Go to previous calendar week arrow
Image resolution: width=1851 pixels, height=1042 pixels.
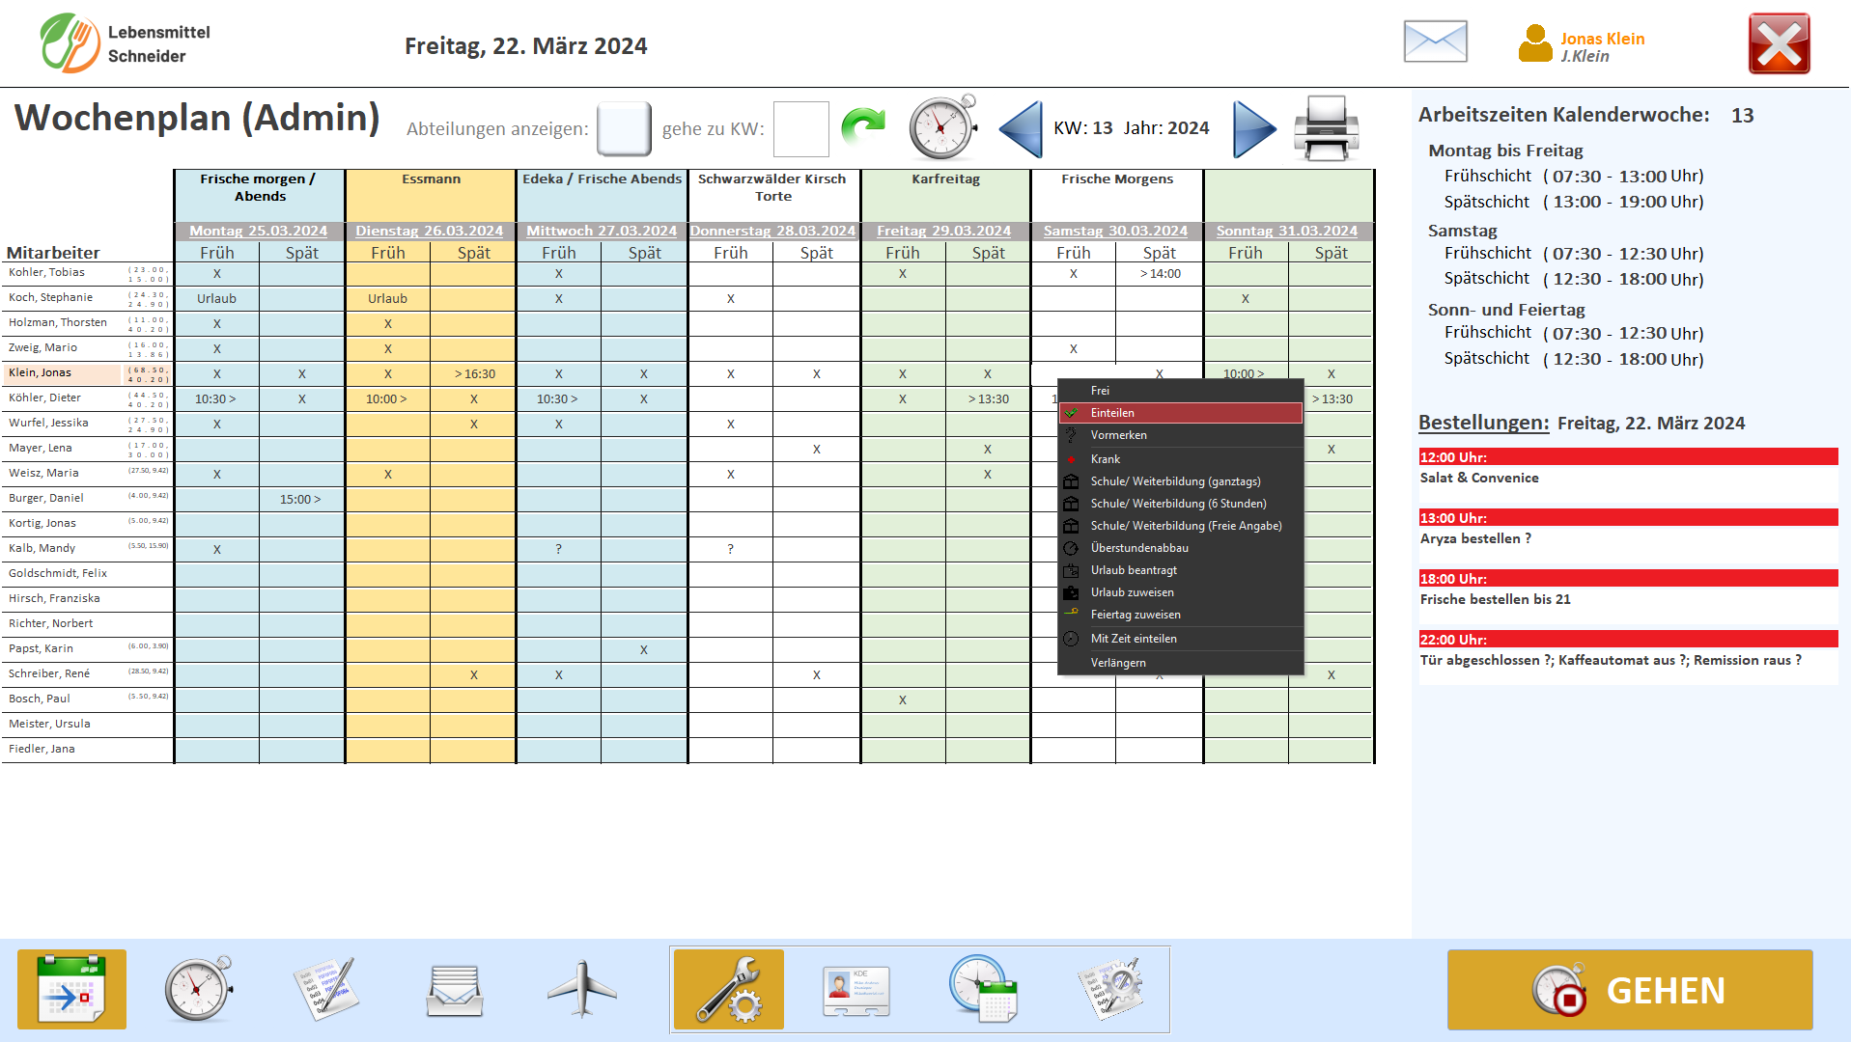click(1021, 128)
